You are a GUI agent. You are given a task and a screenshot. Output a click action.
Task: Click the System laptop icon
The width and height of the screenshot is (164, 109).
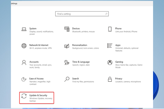(24, 29)
